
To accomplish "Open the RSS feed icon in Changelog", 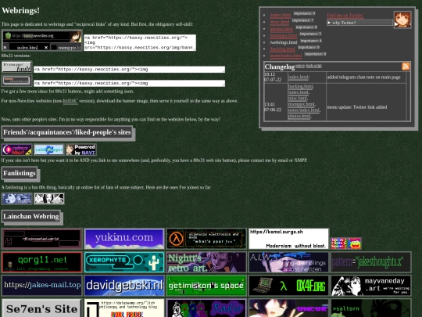I will [x=406, y=66].
